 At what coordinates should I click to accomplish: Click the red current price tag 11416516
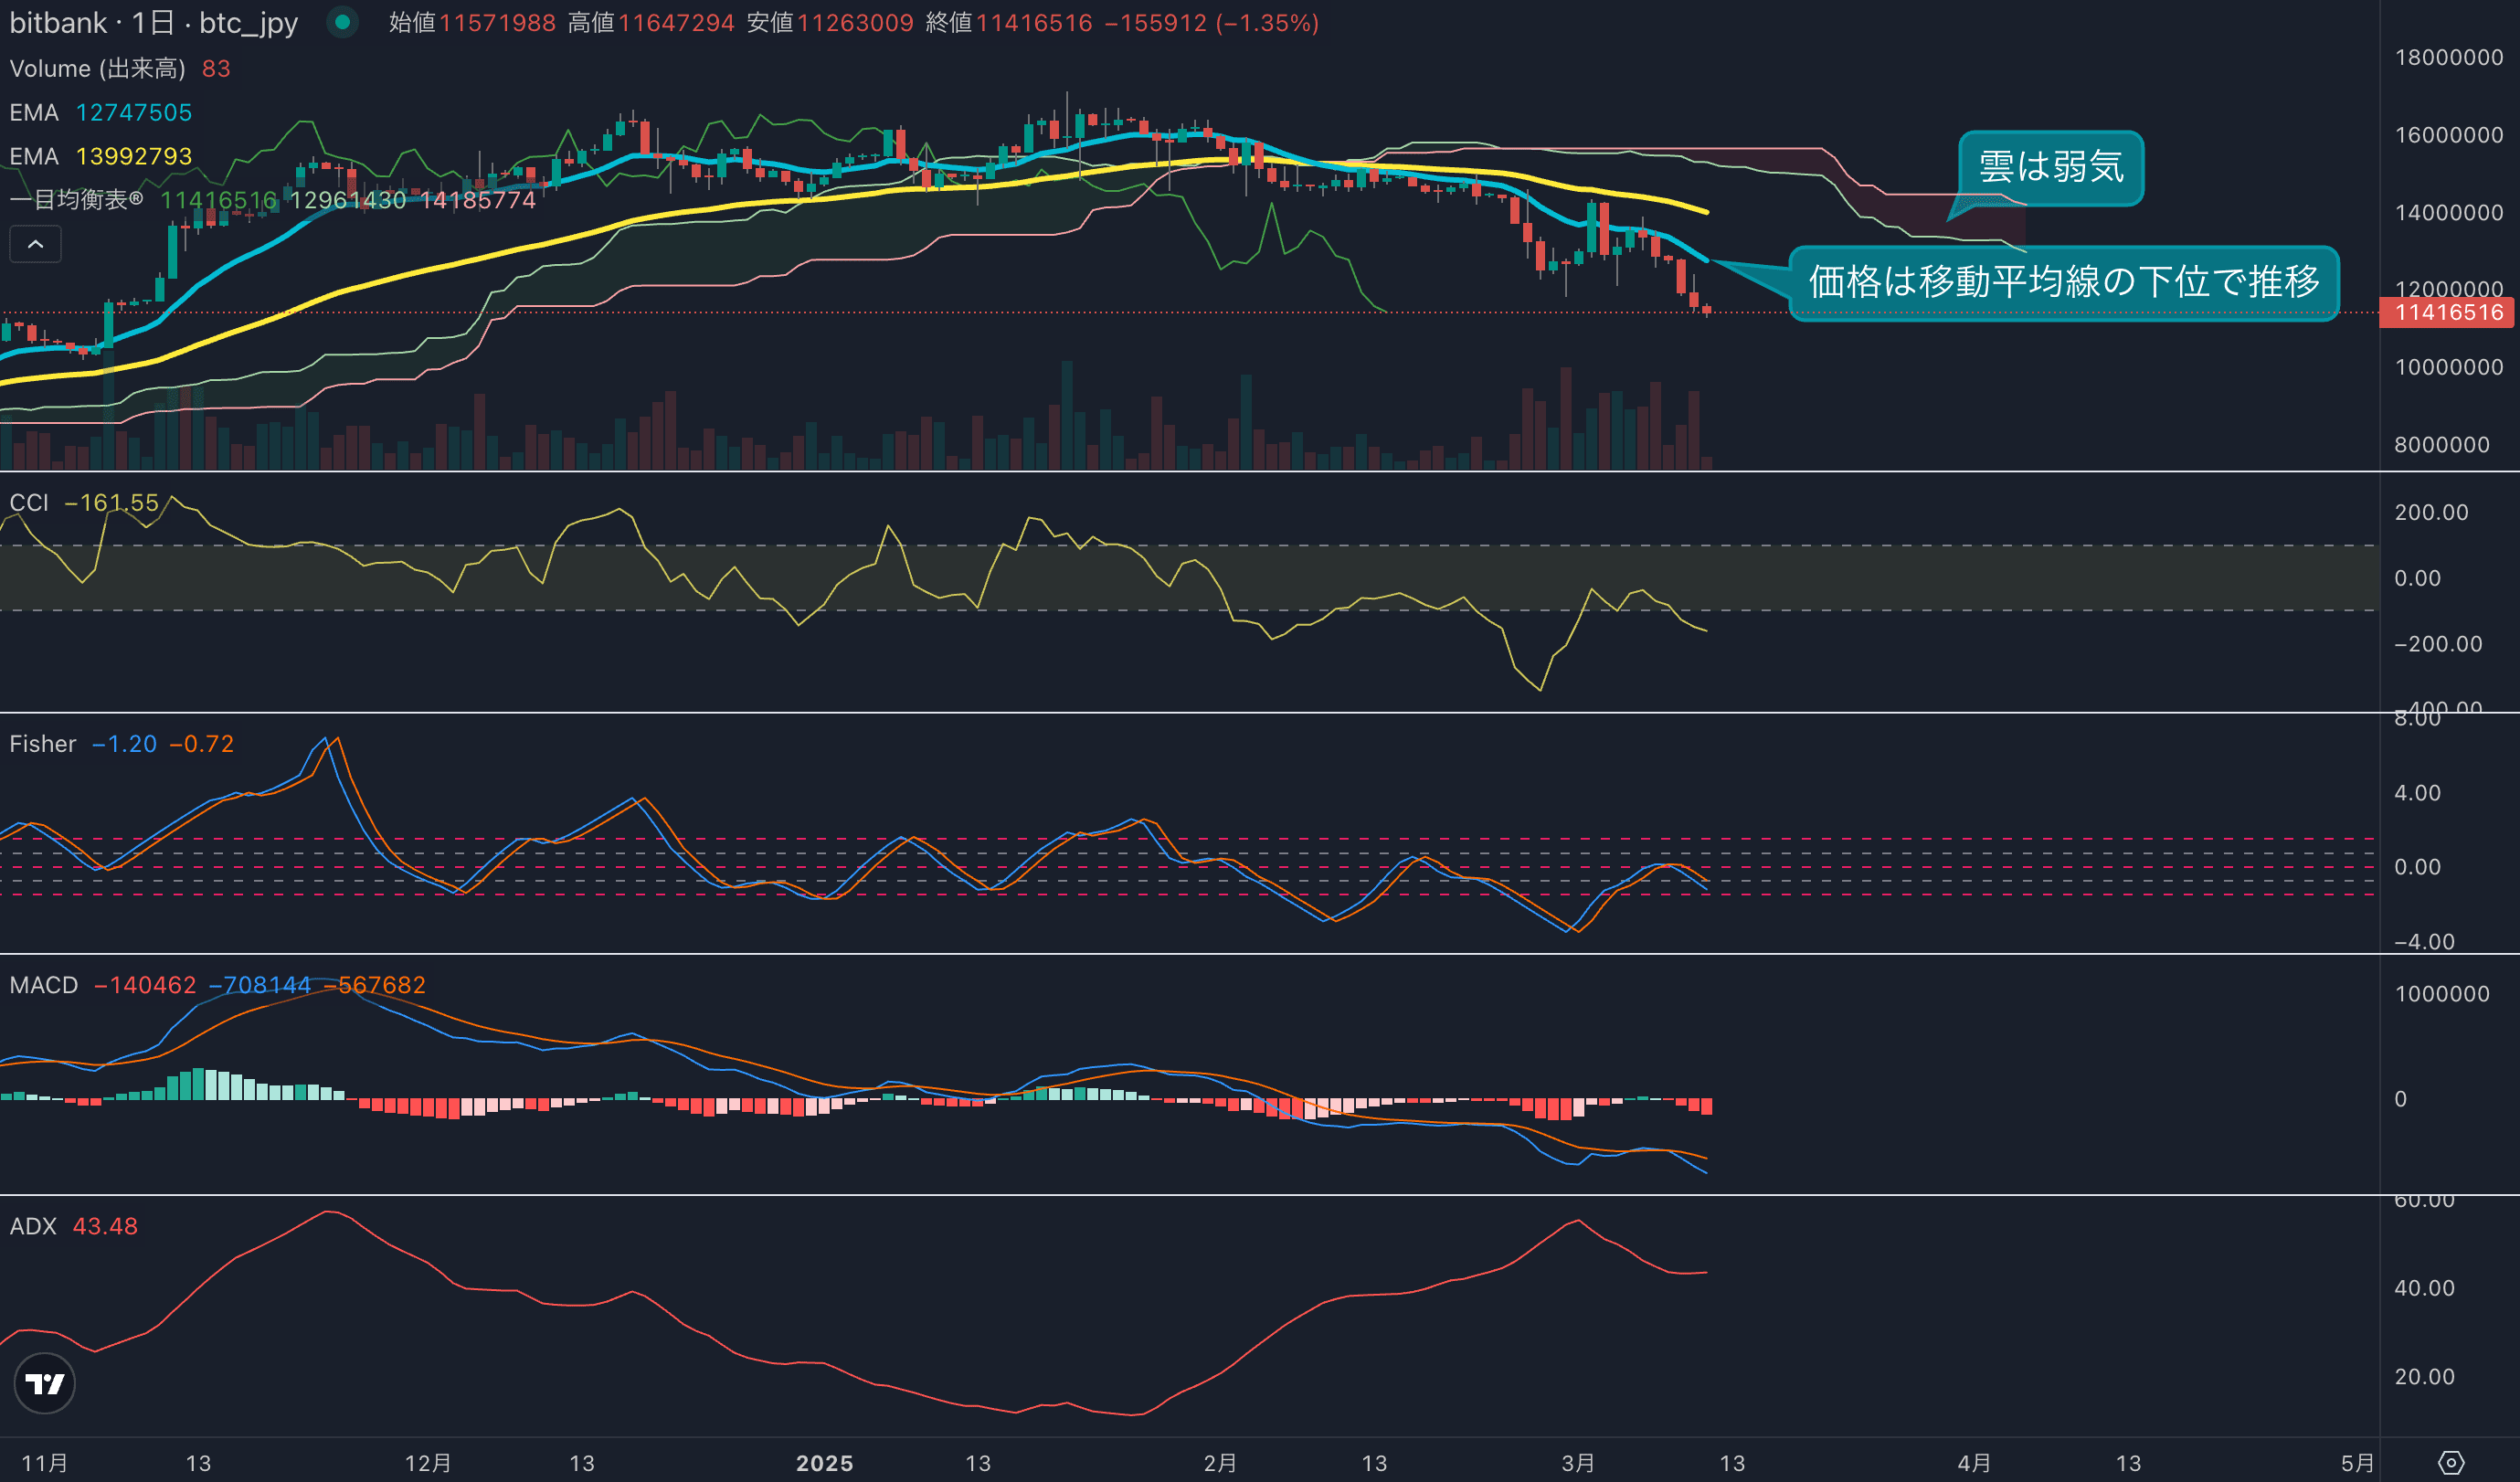[2448, 312]
